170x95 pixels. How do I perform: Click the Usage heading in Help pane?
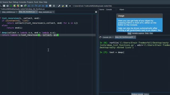point(121,16)
